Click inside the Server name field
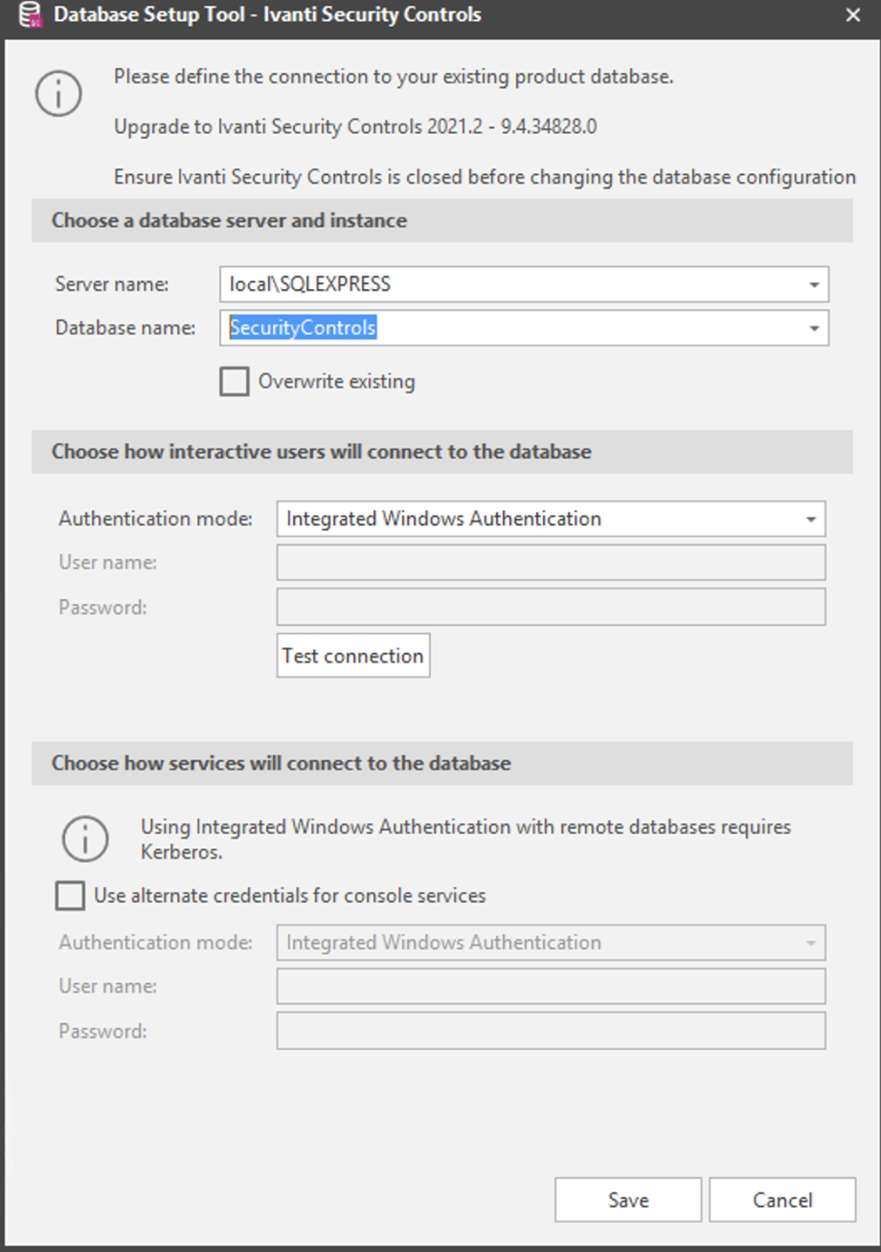 pos(479,283)
